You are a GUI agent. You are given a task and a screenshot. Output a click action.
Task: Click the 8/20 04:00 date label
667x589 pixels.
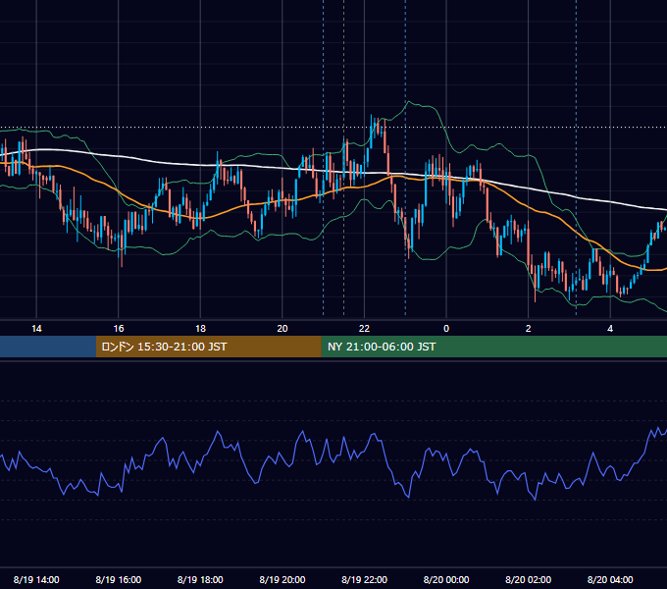click(x=610, y=579)
